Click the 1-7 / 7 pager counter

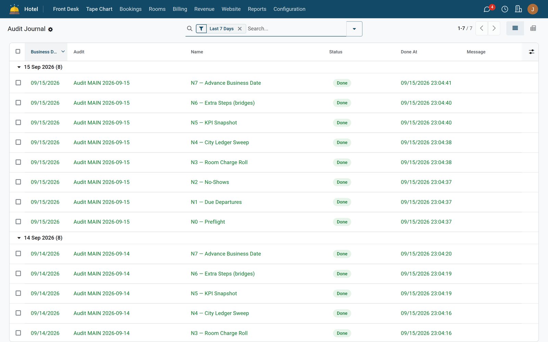click(x=465, y=28)
